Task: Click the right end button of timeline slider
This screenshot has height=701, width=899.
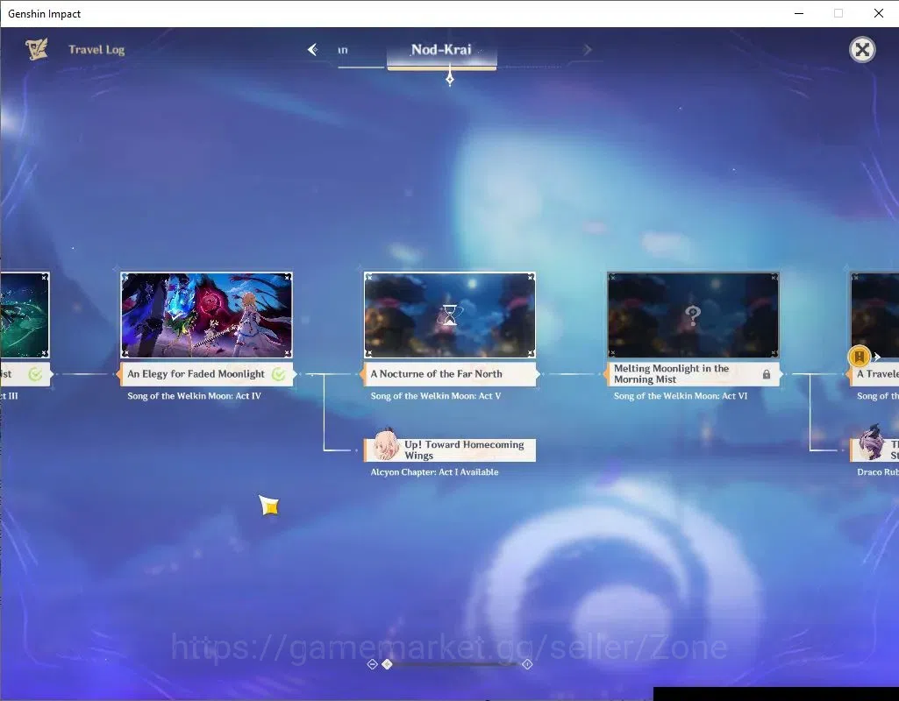Action: point(527,664)
